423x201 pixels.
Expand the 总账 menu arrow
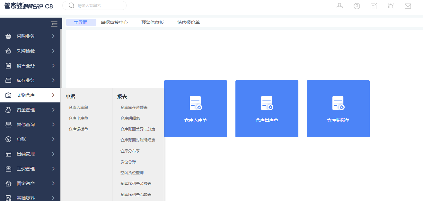(x=53, y=139)
